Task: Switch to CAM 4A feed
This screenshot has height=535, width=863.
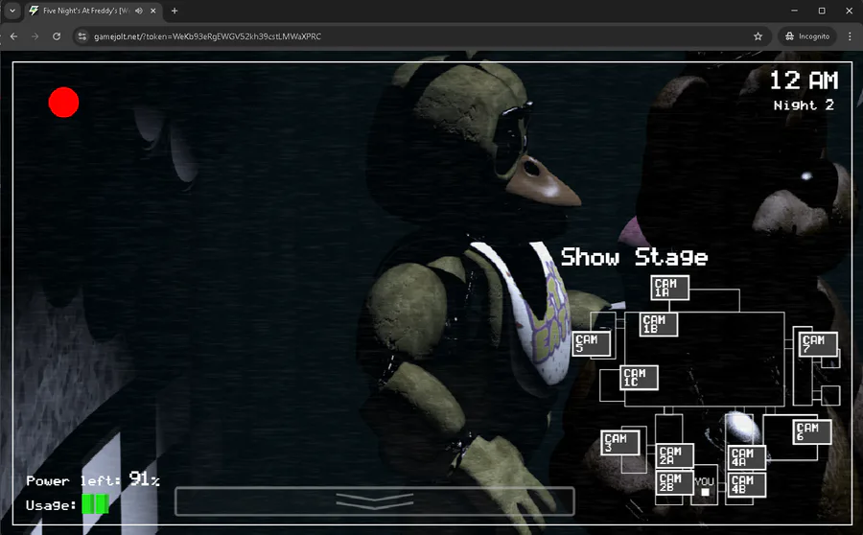Action: (746, 457)
